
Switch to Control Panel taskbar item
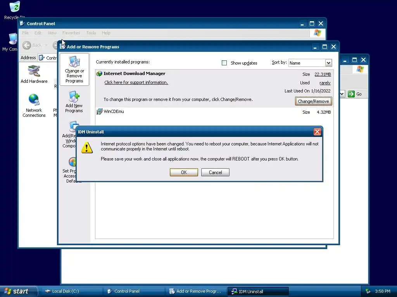pyautogui.click(x=134, y=291)
